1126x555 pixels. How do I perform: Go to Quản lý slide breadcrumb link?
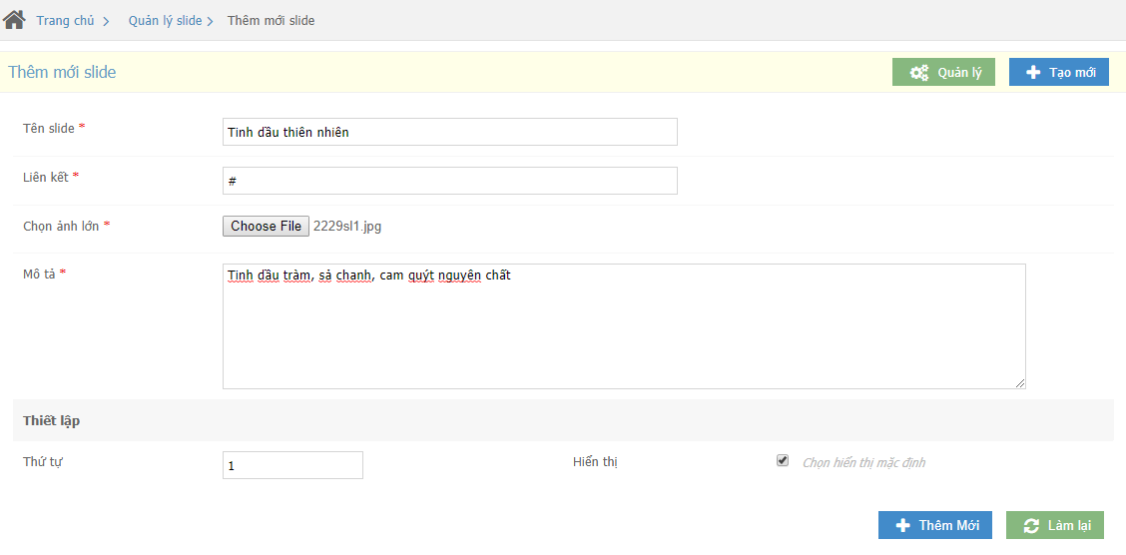click(165, 21)
